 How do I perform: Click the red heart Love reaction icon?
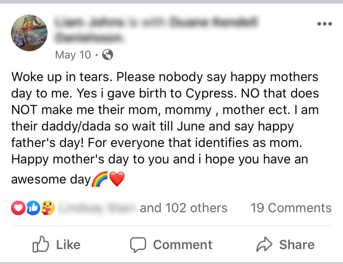(18, 208)
